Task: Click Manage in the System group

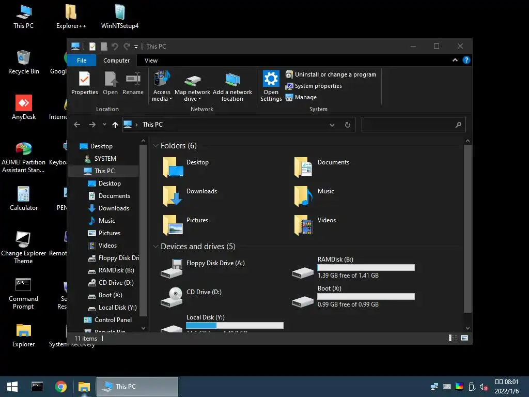Action: coord(301,97)
